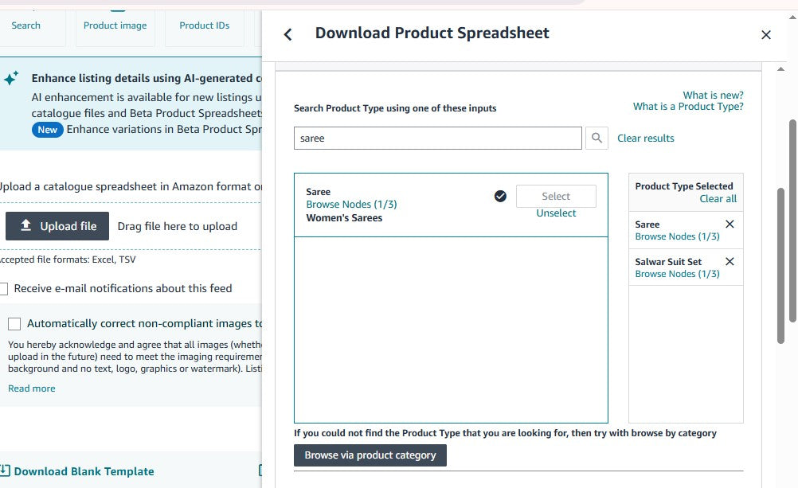The image size is (798, 488).
Task: Remove Saree from selected product types
Action: click(730, 224)
